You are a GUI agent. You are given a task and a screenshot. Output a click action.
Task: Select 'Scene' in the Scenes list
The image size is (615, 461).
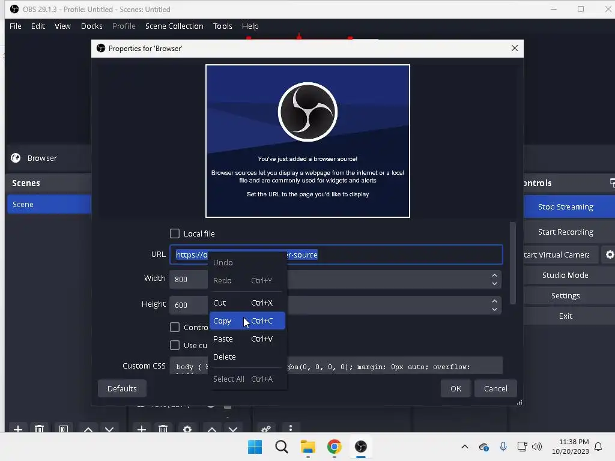[49, 204]
